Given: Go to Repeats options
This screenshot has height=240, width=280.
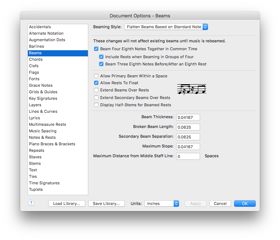Looking at the screenshot, I should point(58,151).
